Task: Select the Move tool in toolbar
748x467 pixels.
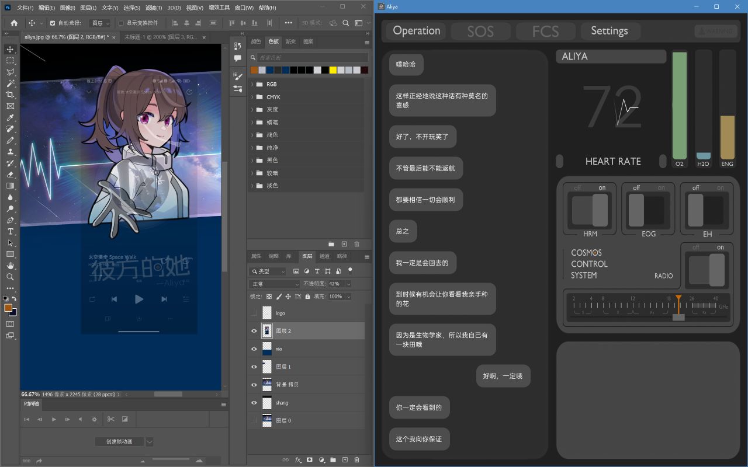Action: pos(10,50)
